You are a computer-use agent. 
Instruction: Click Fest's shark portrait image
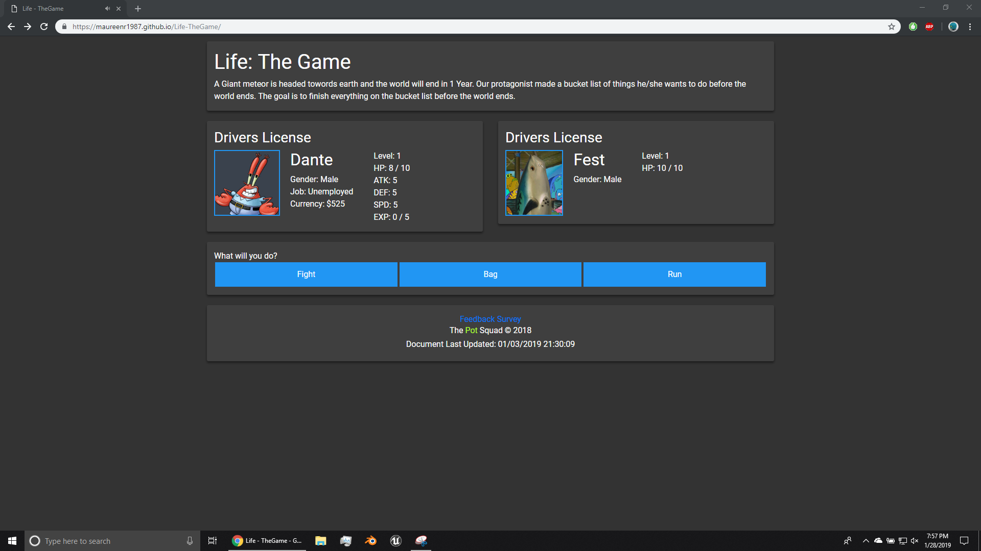point(534,183)
